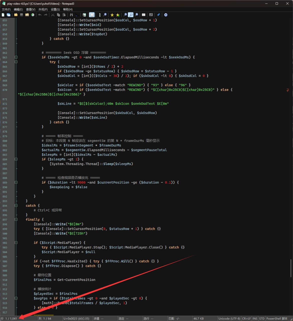The width and height of the screenshot is (293, 321).
Task: Collapse the fold marker at line 914
Action: tap(16, 298)
